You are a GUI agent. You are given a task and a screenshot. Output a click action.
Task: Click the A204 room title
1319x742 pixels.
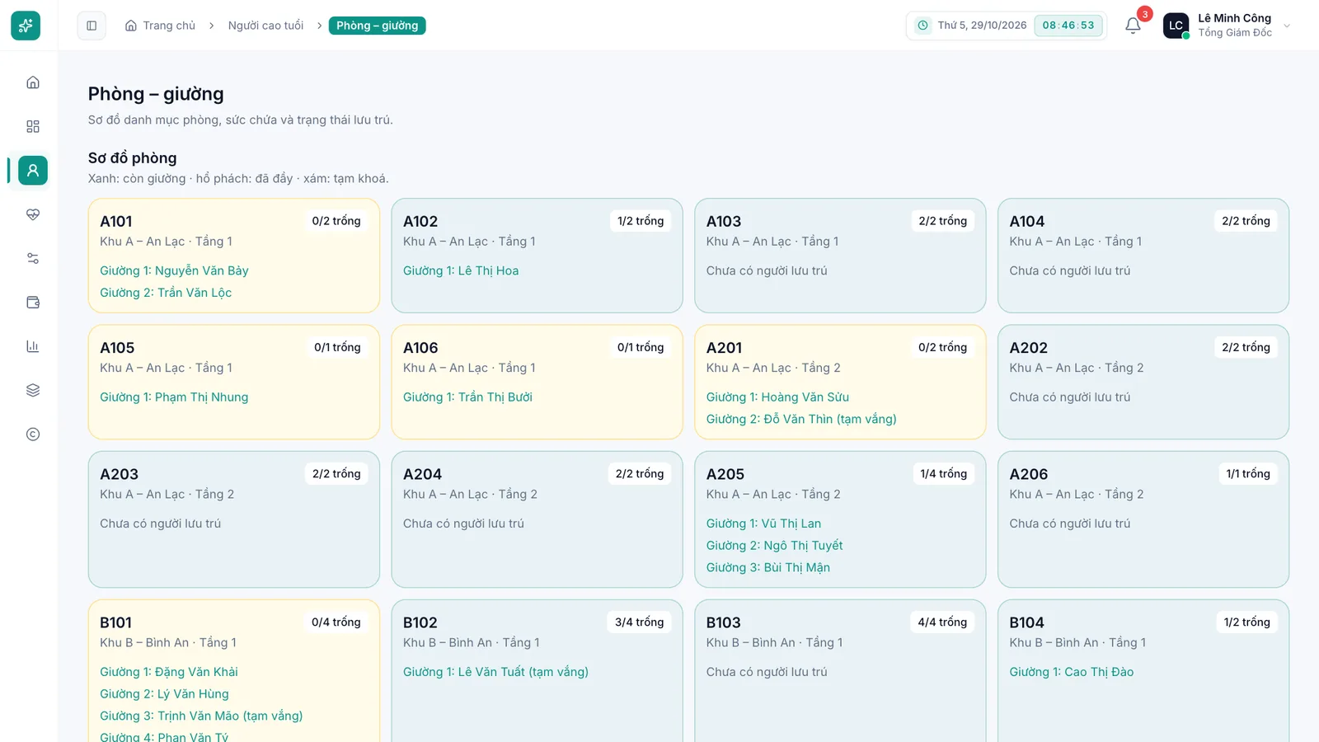coord(422,474)
